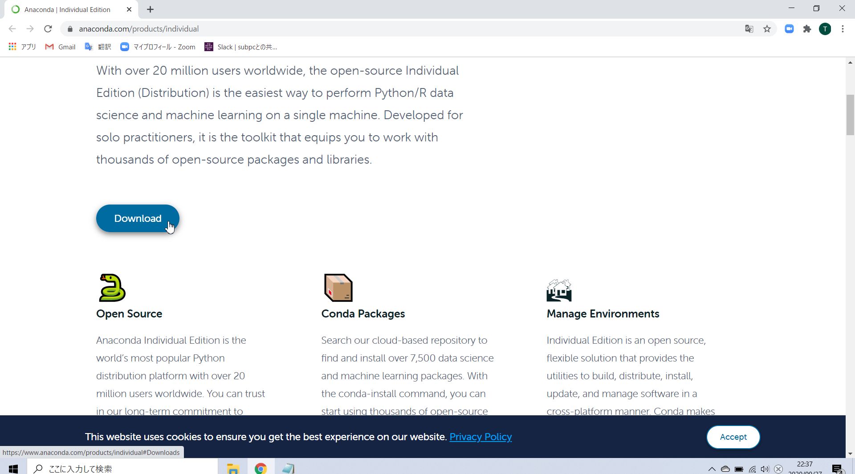Screen dimensions: 855x474
Task: Click the page vertical scrollbar thumb
Action: tap(850, 115)
